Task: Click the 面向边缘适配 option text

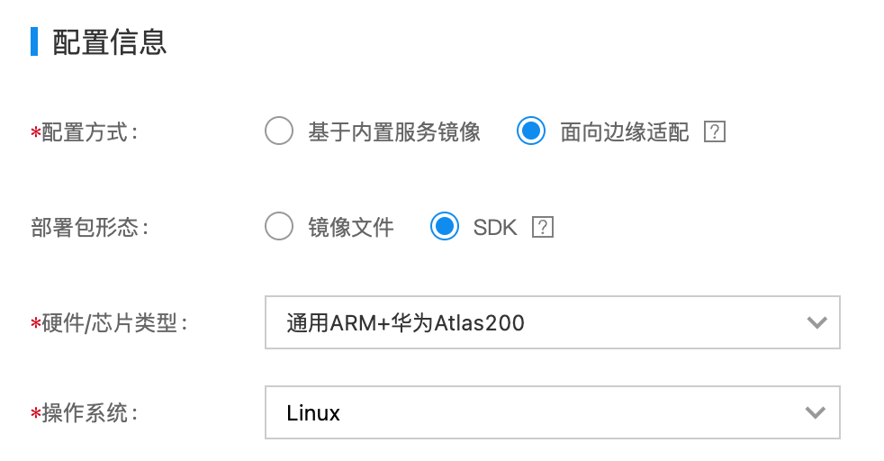Action: click(x=624, y=131)
